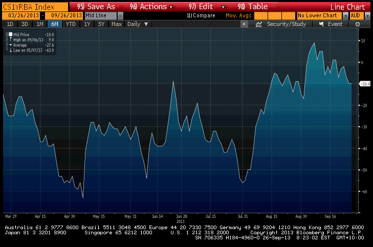Click the Table button
This screenshot has width=373, height=247.
click(x=253, y=7)
